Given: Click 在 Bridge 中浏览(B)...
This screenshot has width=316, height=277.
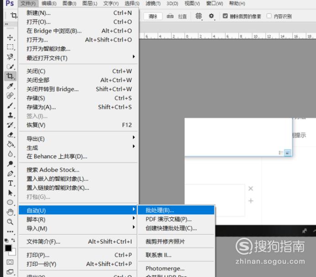Looking at the screenshot, I should tap(79, 31).
